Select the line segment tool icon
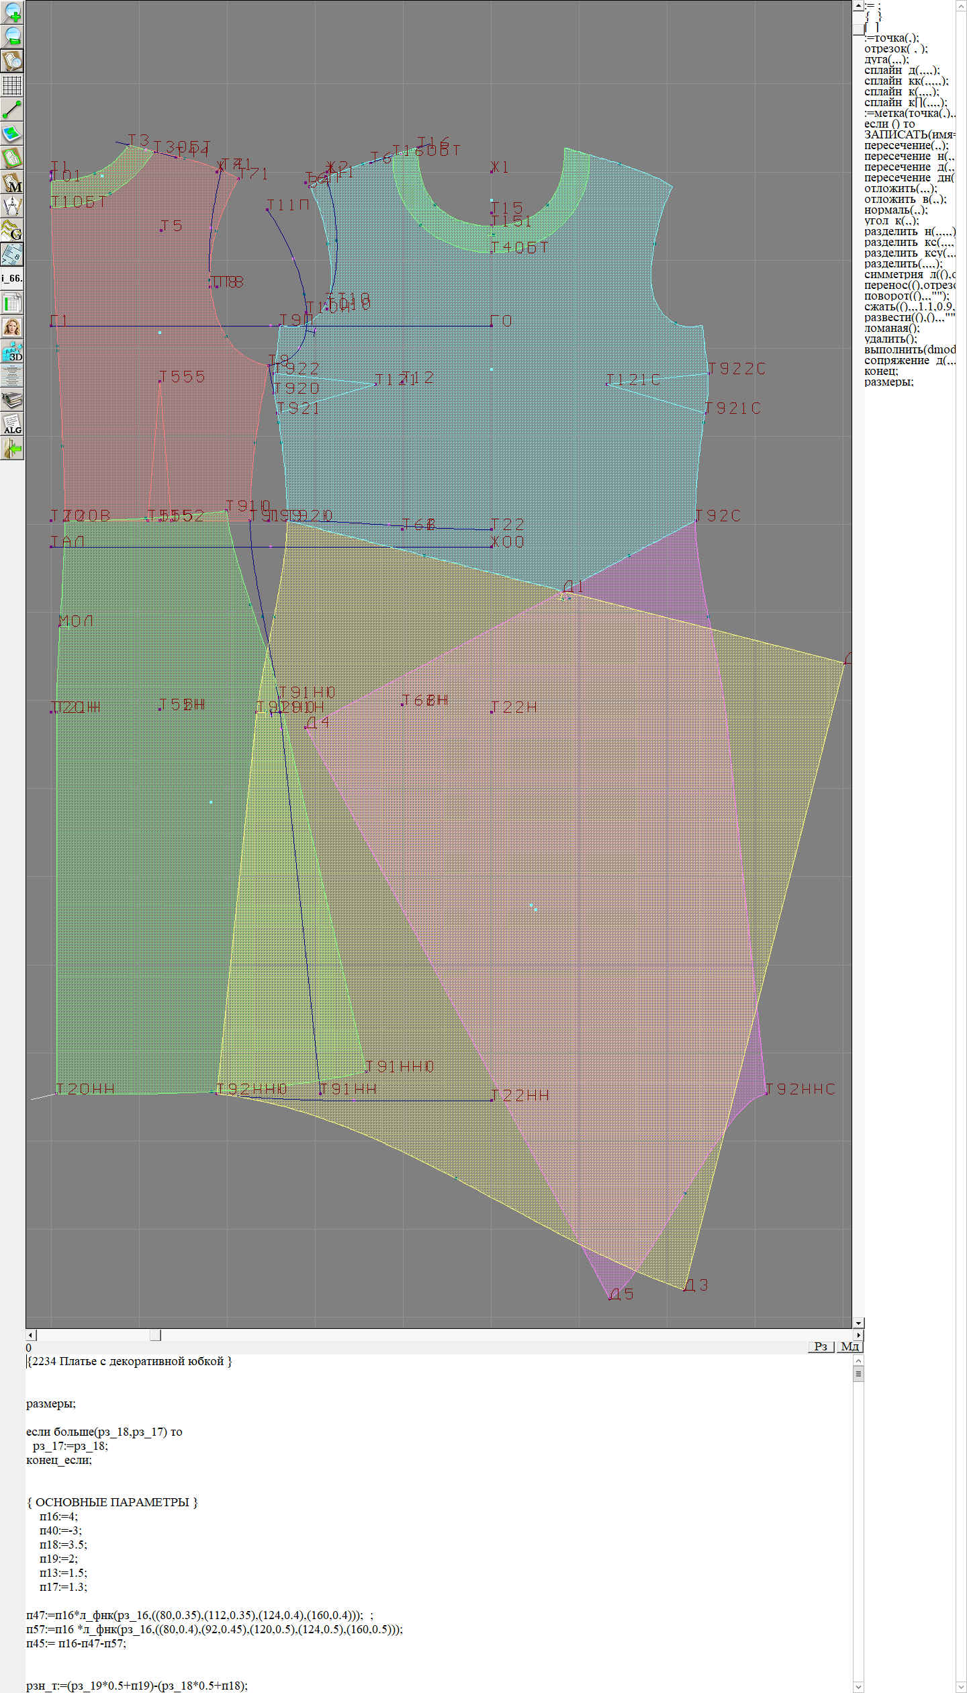967x1693 pixels. click(x=12, y=110)
